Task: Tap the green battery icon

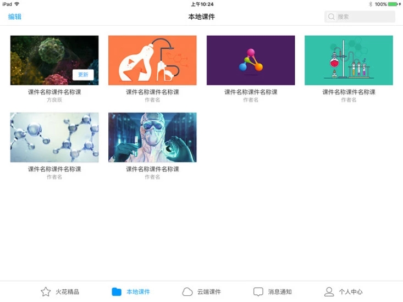Action: [393, 4]
